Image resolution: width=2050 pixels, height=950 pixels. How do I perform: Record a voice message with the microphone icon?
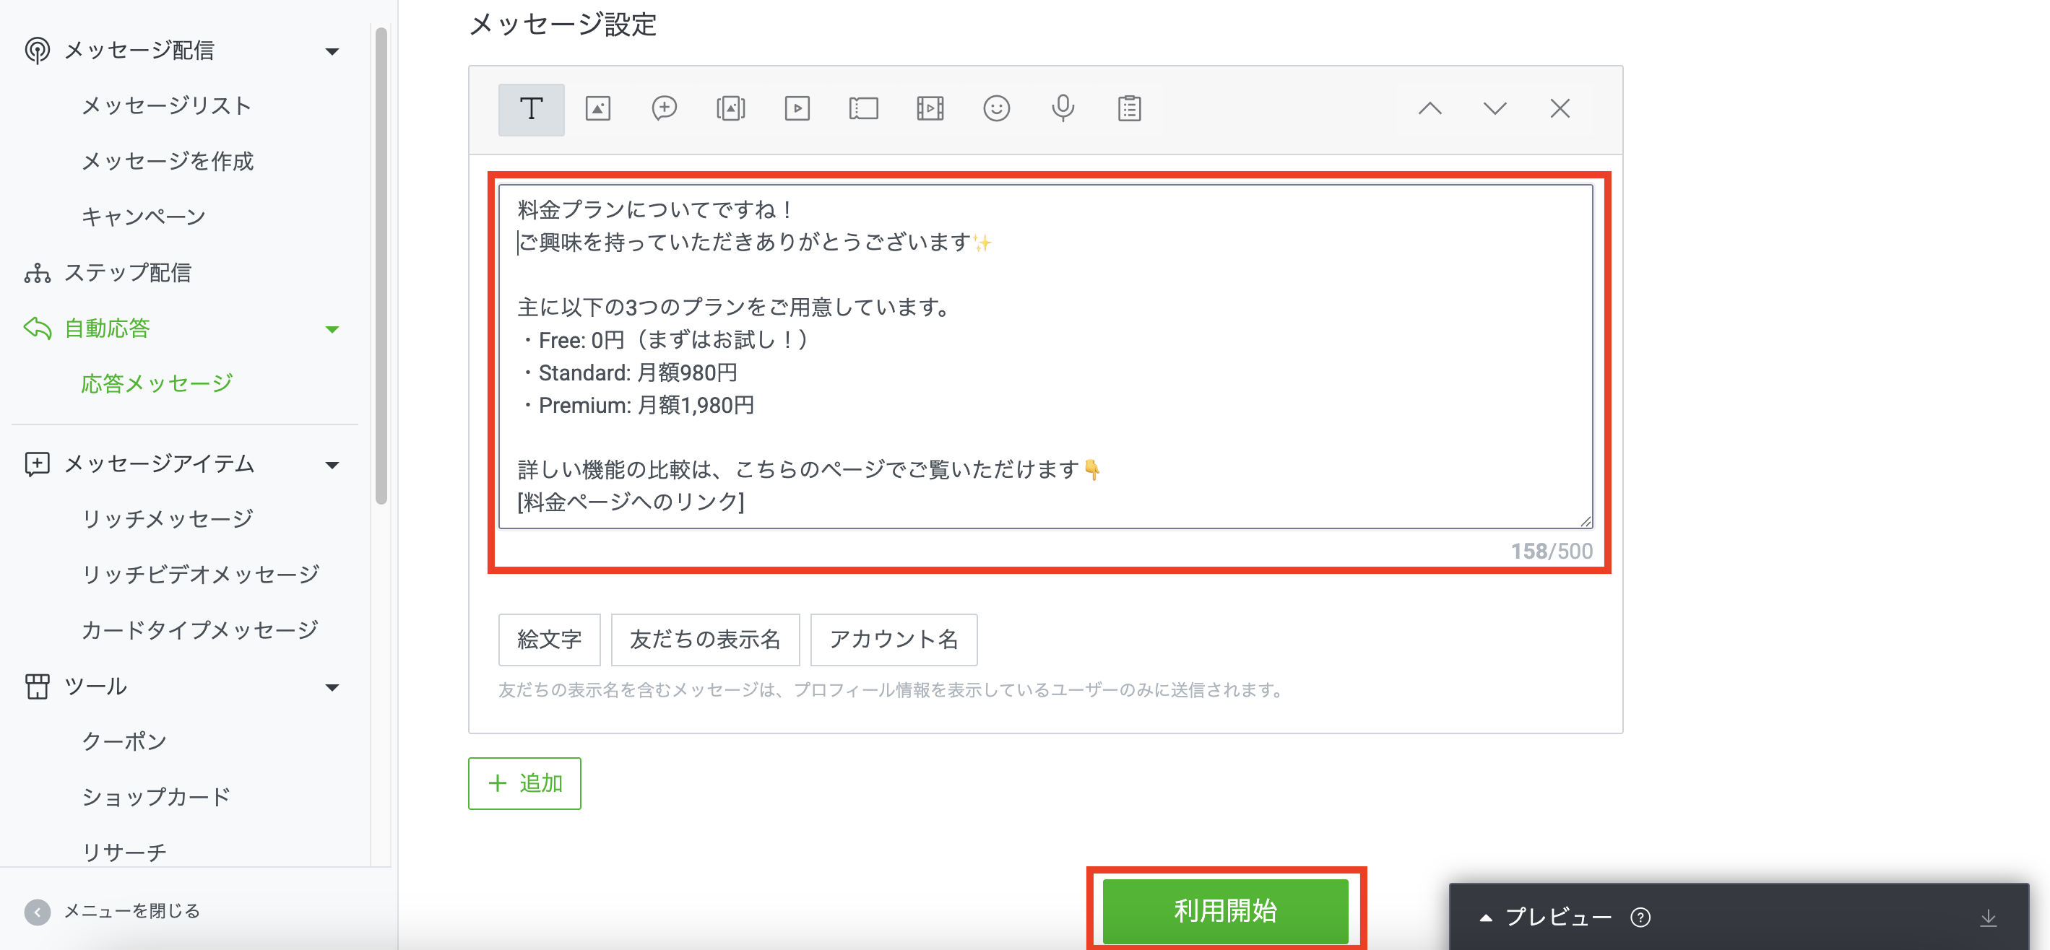(1063, 109)
